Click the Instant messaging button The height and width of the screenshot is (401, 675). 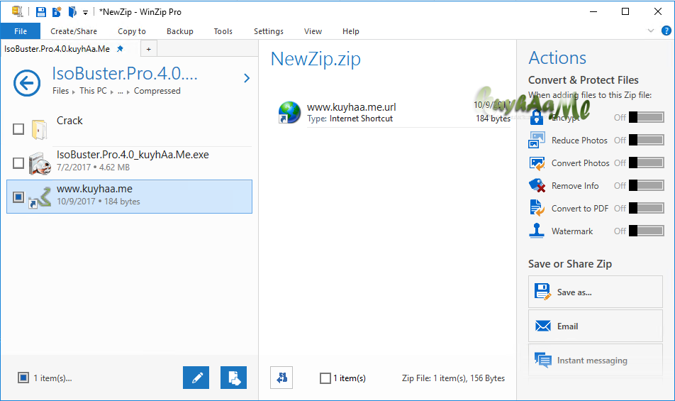(x=596, y=360)
